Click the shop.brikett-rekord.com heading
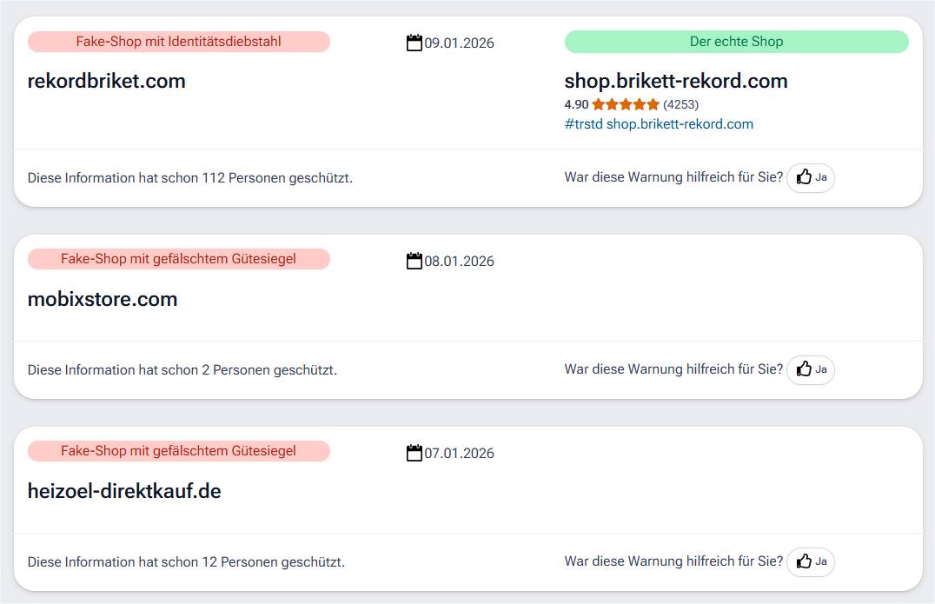The width and height of the screenshot is (935, 604). [x=675, y=81]
